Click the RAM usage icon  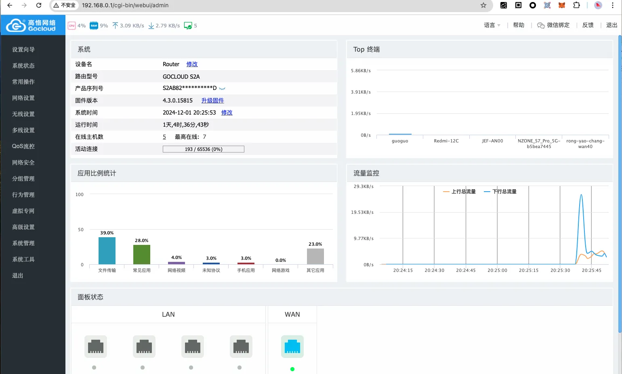coord(94,25)
